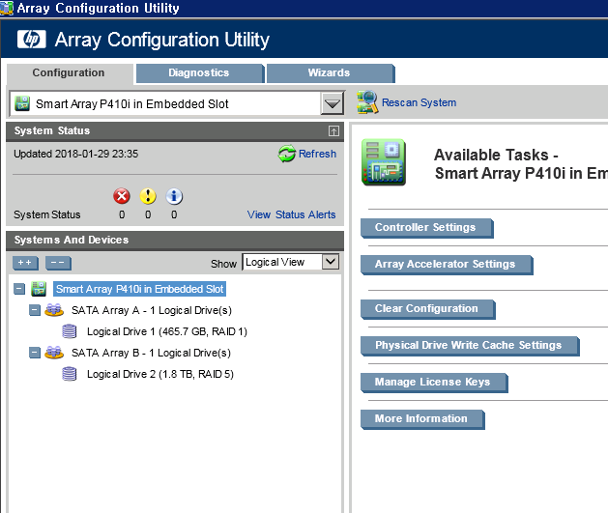Image resolution: width=608 pixels, height=513 pixels.
Task: Click the blue informational alerts icon
Action: [174, 196]
